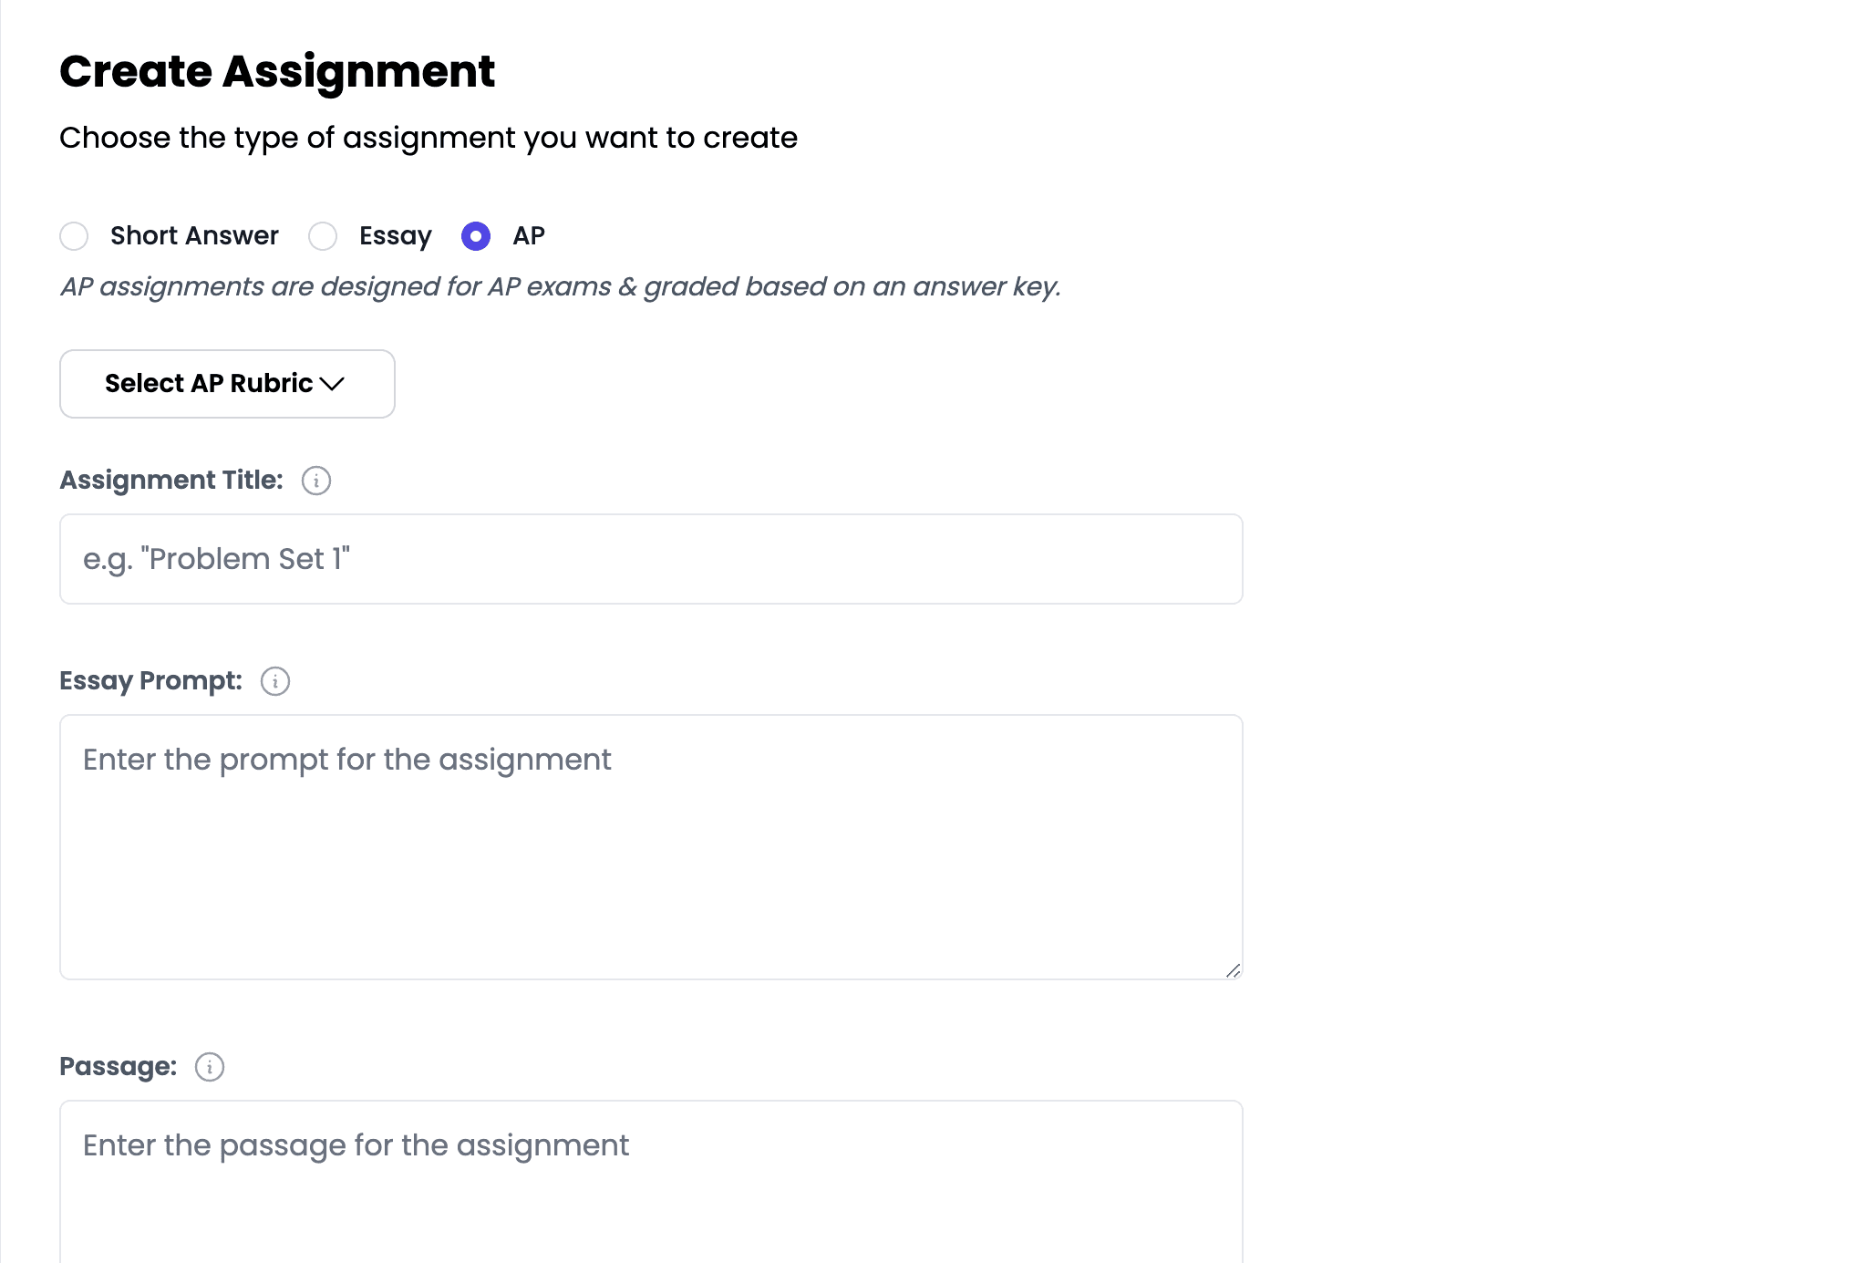This screenshot has width=1859, height=1263.
Task: Click the Create Assignment heading
Action: 277,71
